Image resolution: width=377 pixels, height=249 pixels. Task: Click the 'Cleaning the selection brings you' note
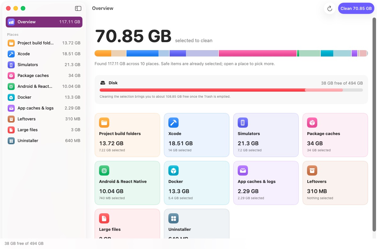point(165,97)
